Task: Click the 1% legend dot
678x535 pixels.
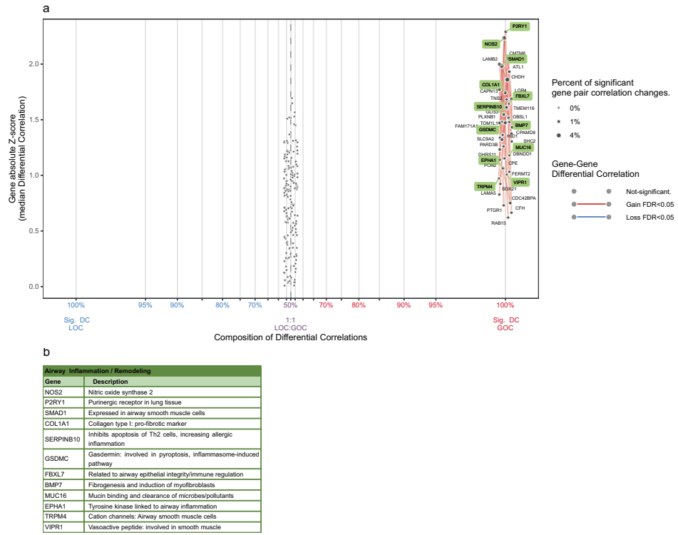Action: pyautogui.click(x=559, y=121)
